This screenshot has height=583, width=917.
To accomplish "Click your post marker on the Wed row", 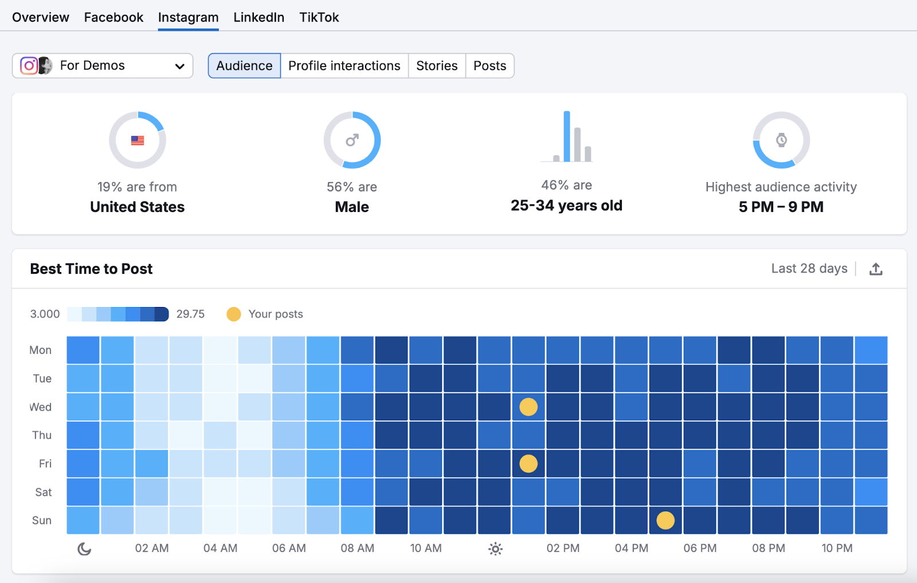I will [x=528, y=407].
